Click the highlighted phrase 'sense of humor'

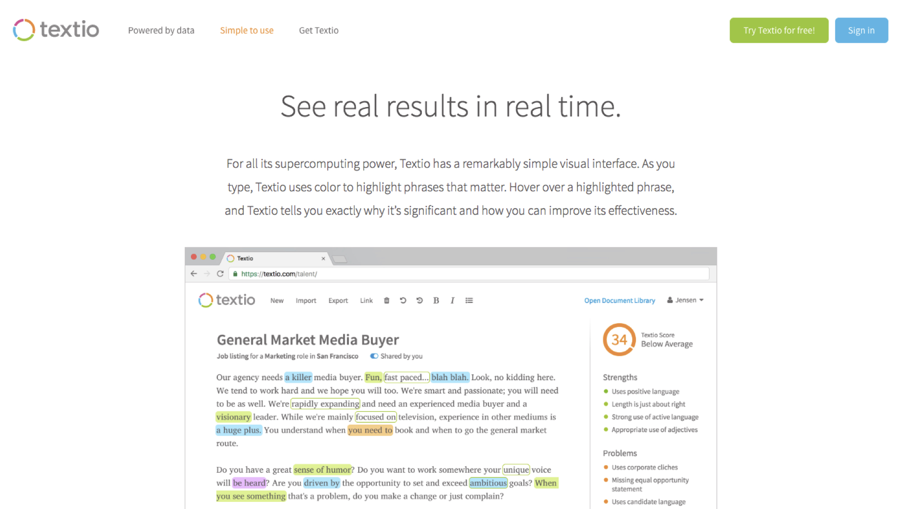point(322,469)
